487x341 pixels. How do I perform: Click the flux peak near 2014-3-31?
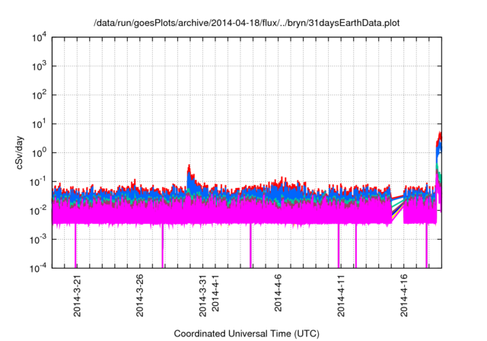click(189, 167)
